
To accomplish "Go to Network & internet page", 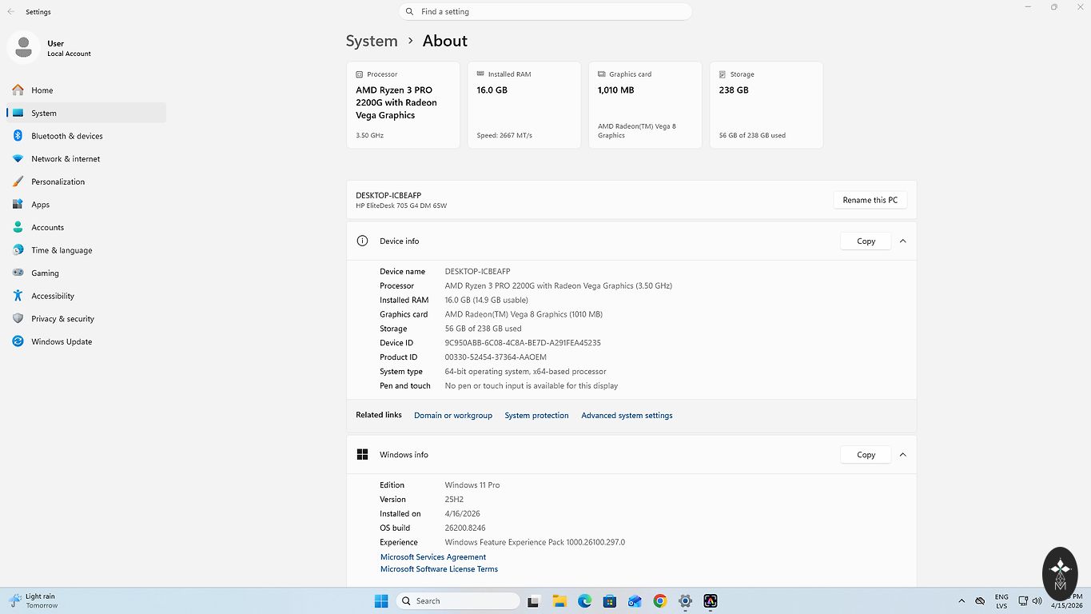I will tap(66, 159).
